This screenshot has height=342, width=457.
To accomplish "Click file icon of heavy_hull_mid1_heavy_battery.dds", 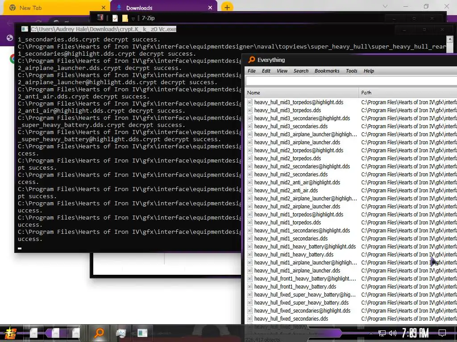I will [x=250, y=254].
